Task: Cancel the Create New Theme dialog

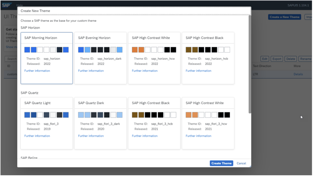Action: [x=241, y=163]
